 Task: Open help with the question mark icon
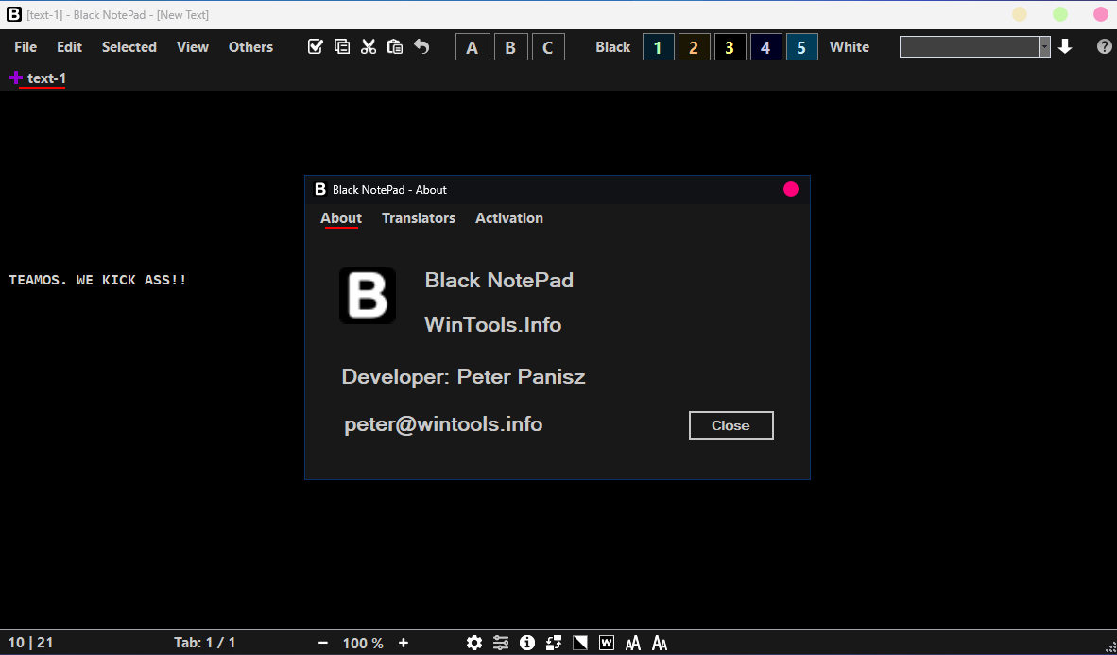pos(1104,47)
